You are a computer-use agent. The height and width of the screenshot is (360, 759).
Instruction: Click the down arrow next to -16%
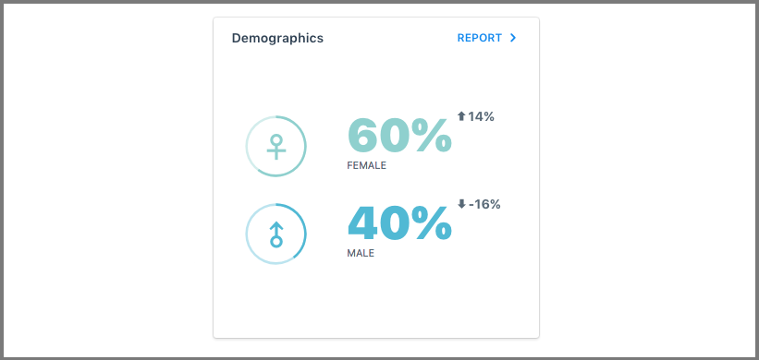click(x=461, y=204)
